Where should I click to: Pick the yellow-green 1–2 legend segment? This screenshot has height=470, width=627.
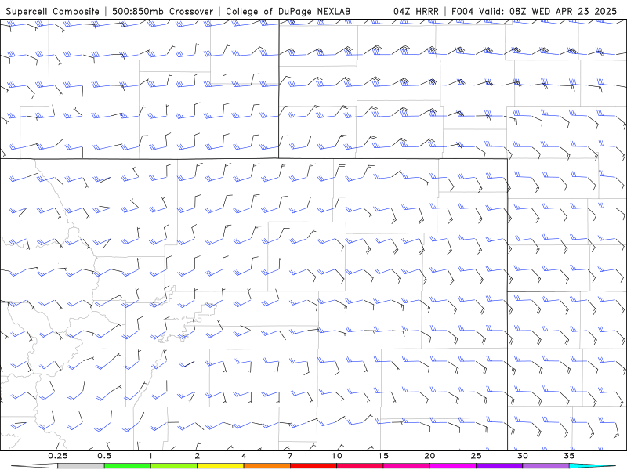click(x=174, y=466)
